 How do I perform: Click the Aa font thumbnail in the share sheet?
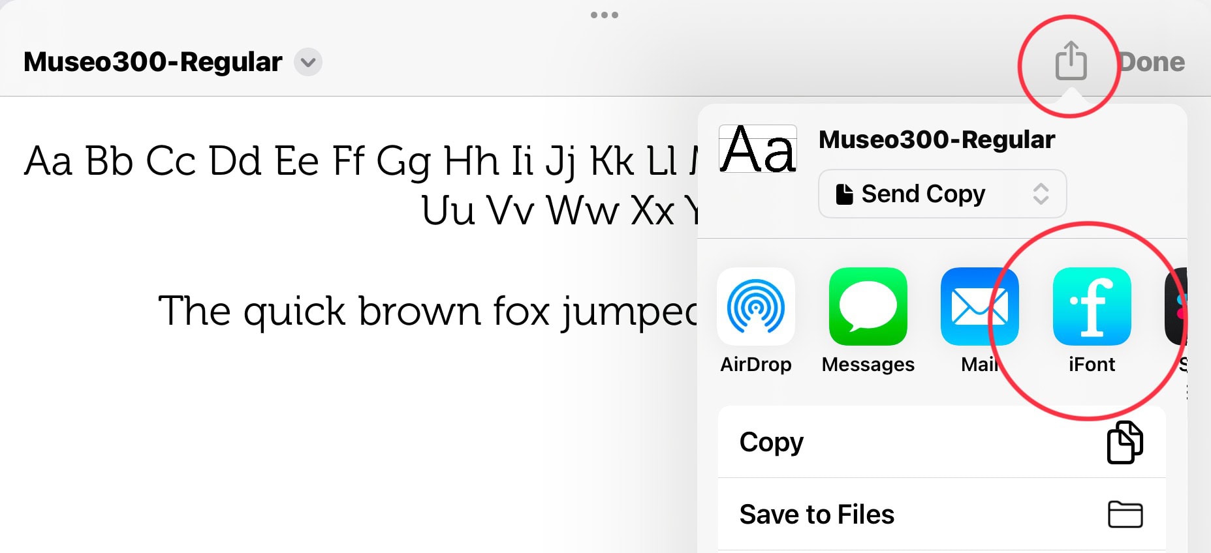(757, 149)
